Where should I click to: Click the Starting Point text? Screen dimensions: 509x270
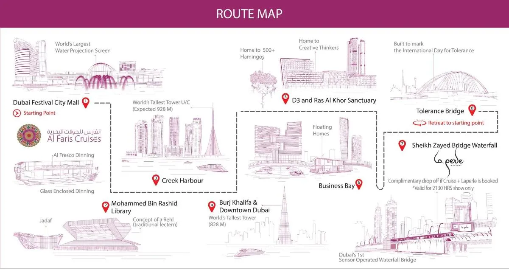[39, 113]
